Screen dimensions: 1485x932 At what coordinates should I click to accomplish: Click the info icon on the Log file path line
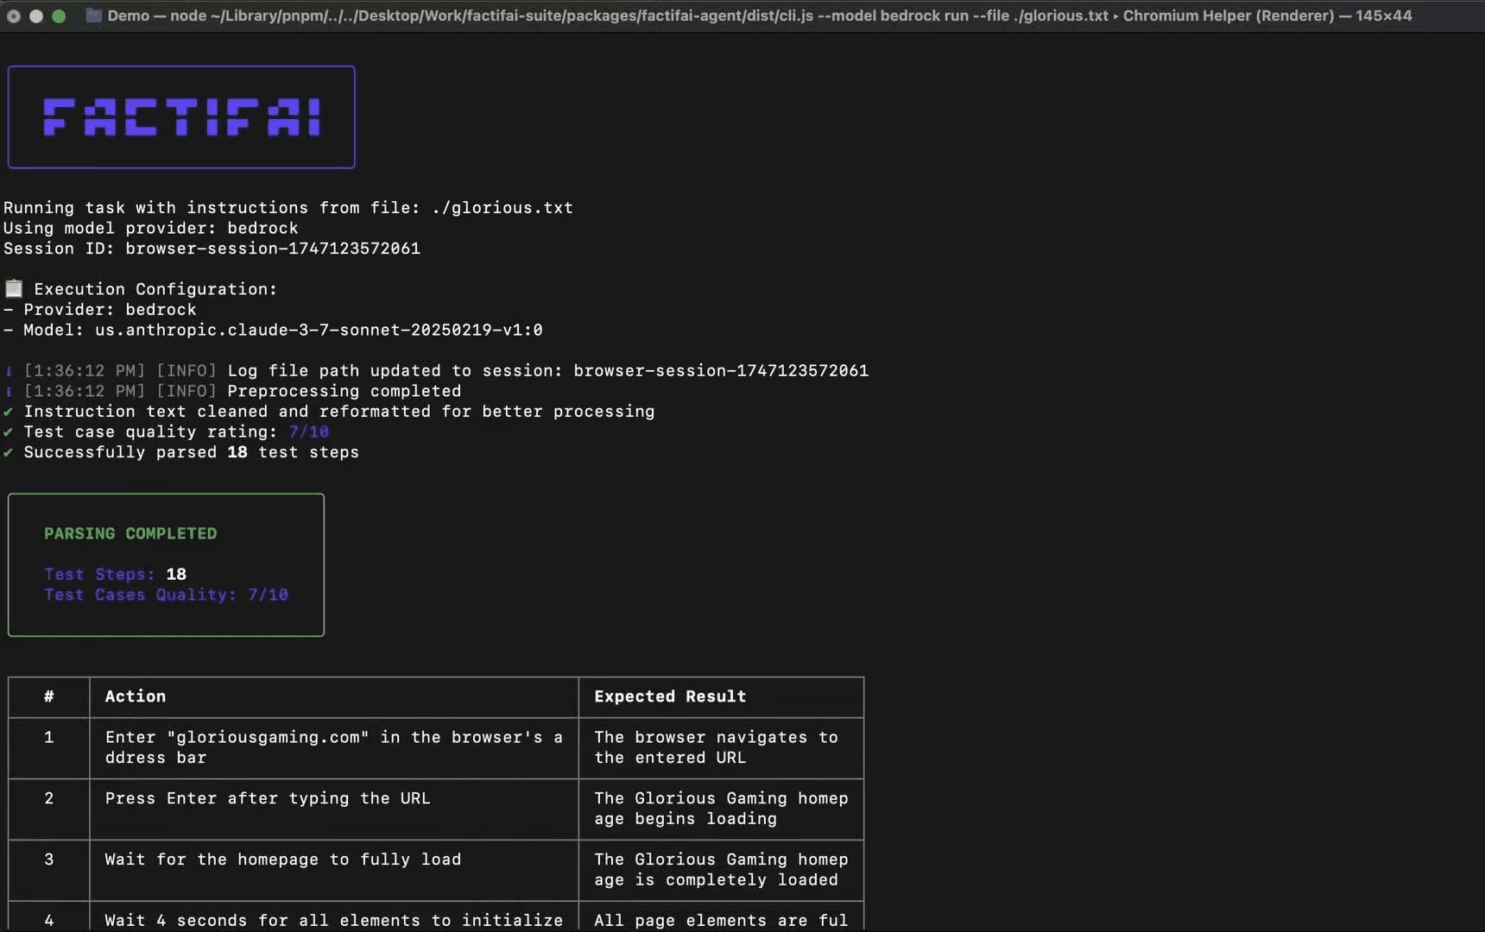pos(9,371)
